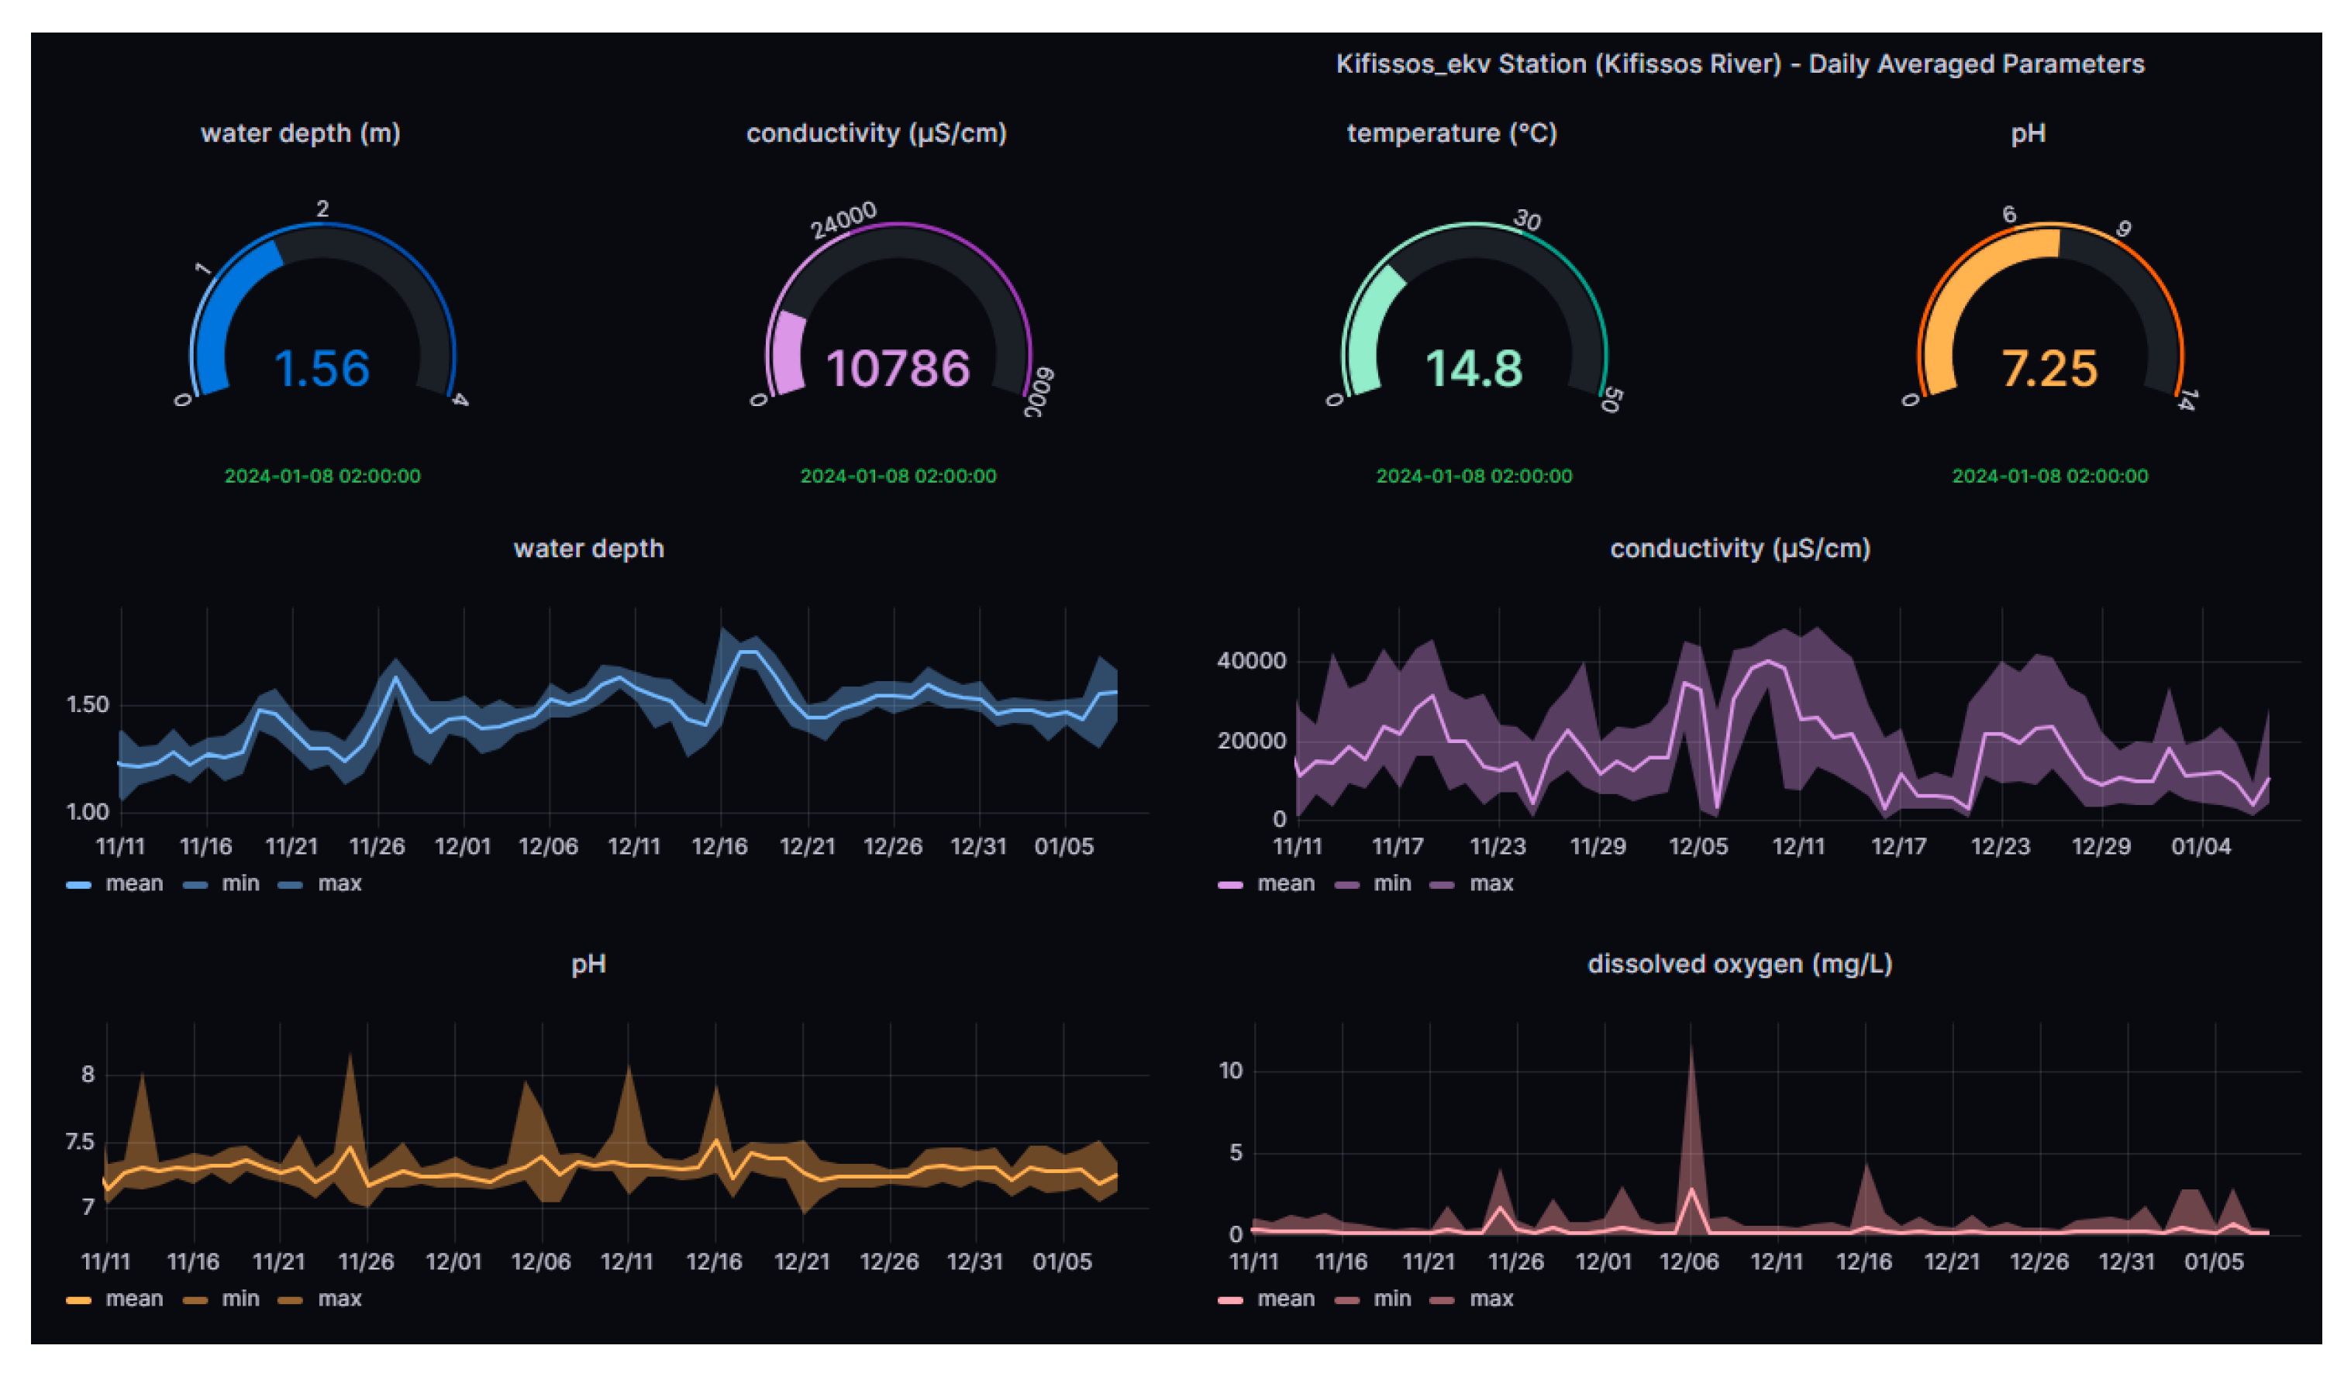
Task: Toggle the mean series in water depth legend
Action: point(133,883)
